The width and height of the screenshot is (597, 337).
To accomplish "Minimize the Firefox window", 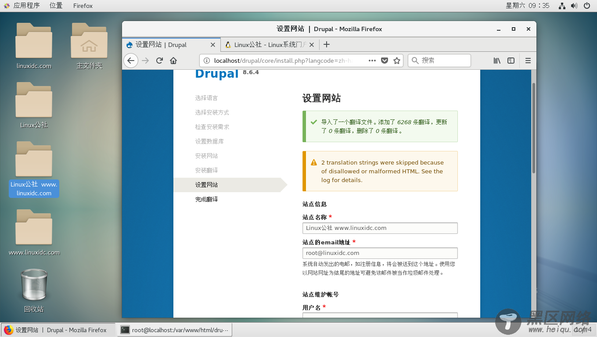I will 499,29.
